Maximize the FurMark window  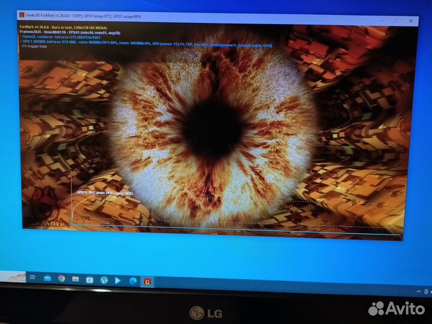pyautogui.click(x=395, y=20)
